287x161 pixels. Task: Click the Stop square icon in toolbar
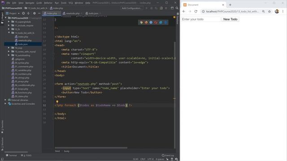pos(166,8)
